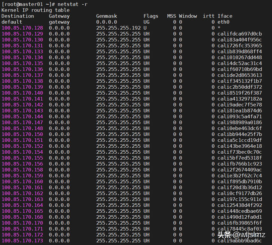Click destination 100.85.170.138

22,81
